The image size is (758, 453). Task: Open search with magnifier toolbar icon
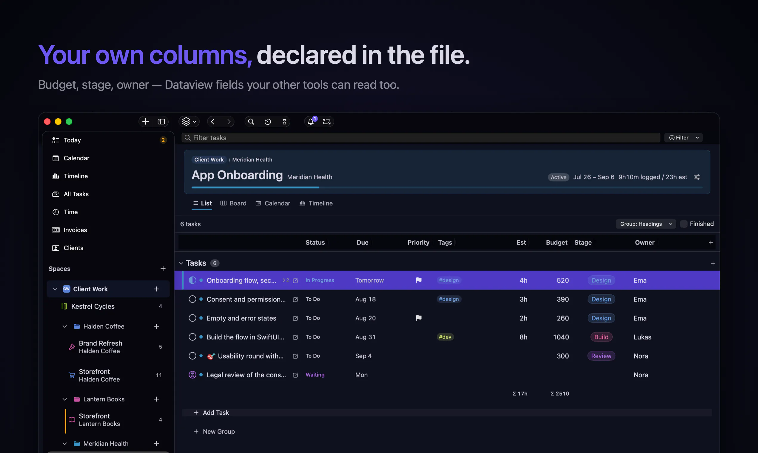(x=251, y=122)
